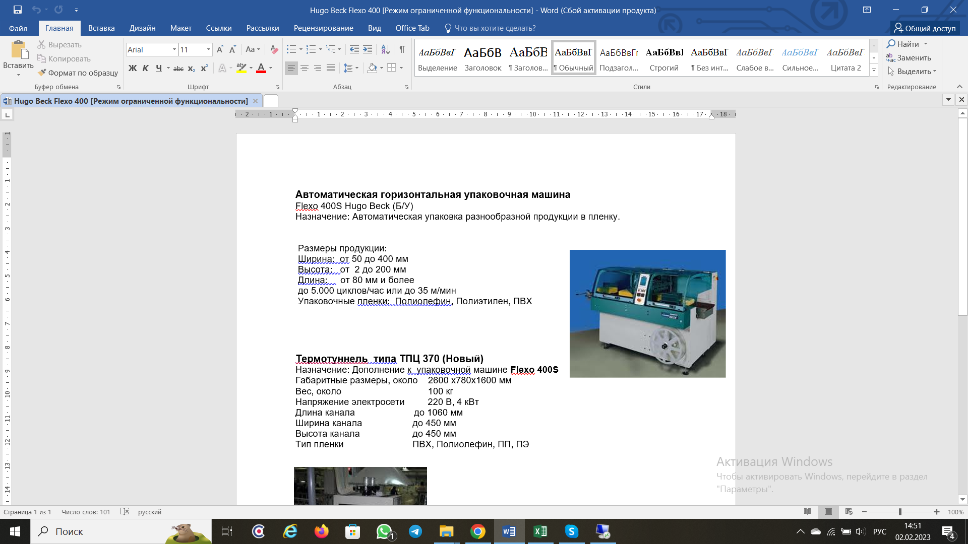
Task: Click Общий доступ share button
Action: pos(925,28)
